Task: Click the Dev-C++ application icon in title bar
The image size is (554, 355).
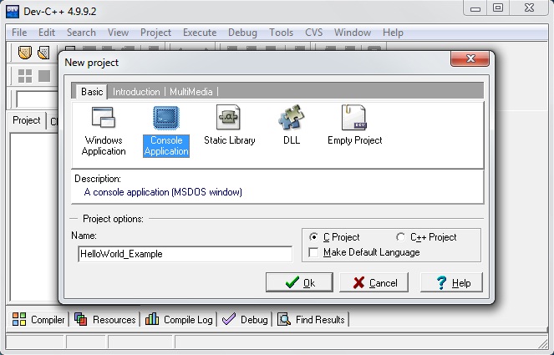Action: [x=13, y=12]
